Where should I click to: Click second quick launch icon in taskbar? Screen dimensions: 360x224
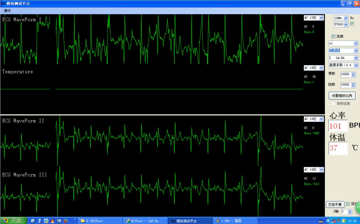(39, 221)
